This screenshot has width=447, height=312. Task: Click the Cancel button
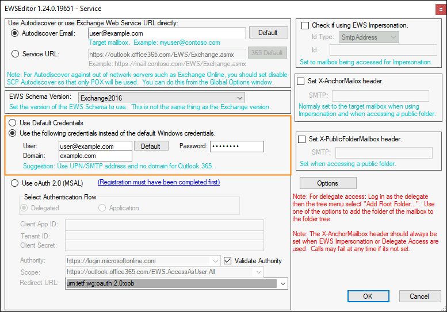419,296
